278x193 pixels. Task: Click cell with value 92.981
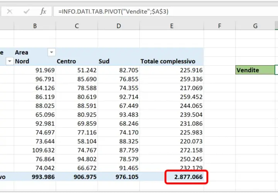click(35, 124)
